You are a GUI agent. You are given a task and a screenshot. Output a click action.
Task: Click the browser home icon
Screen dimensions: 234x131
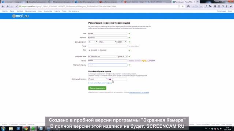pyautogui.click(x=3, y=7)
